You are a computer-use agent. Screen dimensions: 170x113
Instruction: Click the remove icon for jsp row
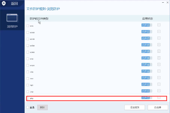point(159,91)
